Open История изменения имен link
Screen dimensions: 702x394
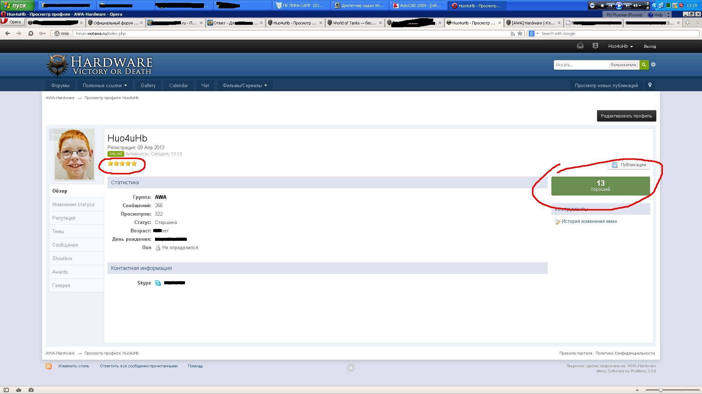coord(589,221)
